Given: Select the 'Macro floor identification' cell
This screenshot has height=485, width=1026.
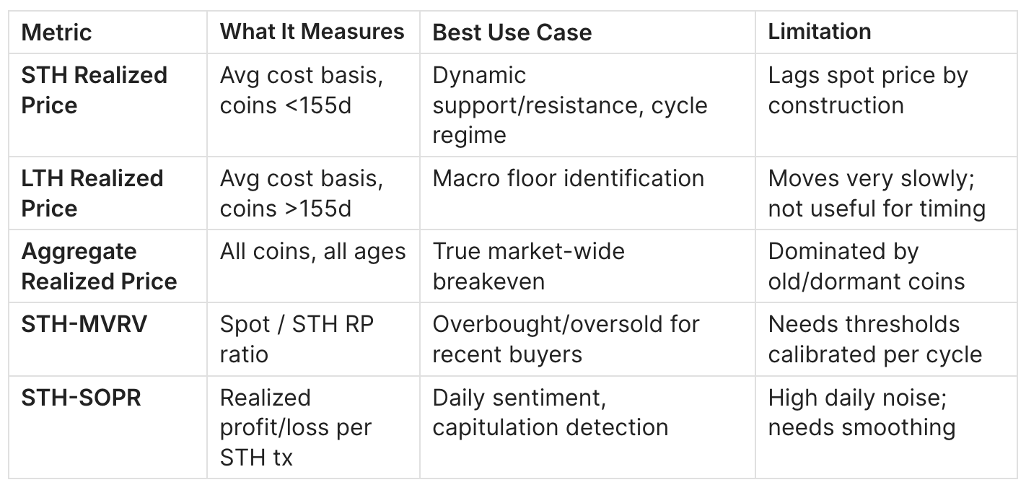Looking at the screenshot, I should tap(568, 178).
